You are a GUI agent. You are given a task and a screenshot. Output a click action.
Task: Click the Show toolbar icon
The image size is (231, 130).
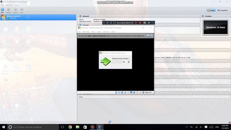[x=22, y=10]
